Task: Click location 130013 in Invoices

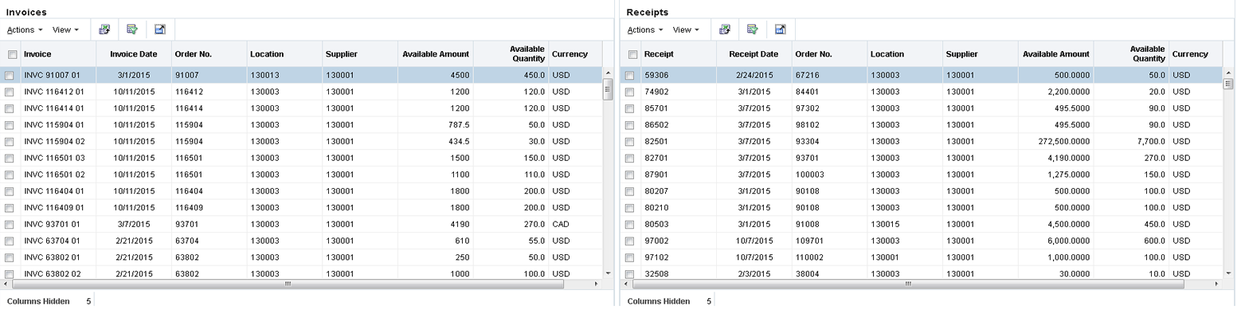Action: click(264, 76)
